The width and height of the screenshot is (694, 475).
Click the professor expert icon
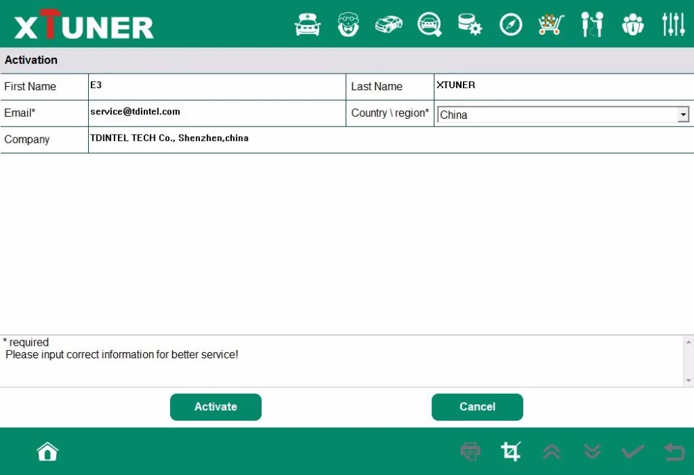[x=348, y=24]
